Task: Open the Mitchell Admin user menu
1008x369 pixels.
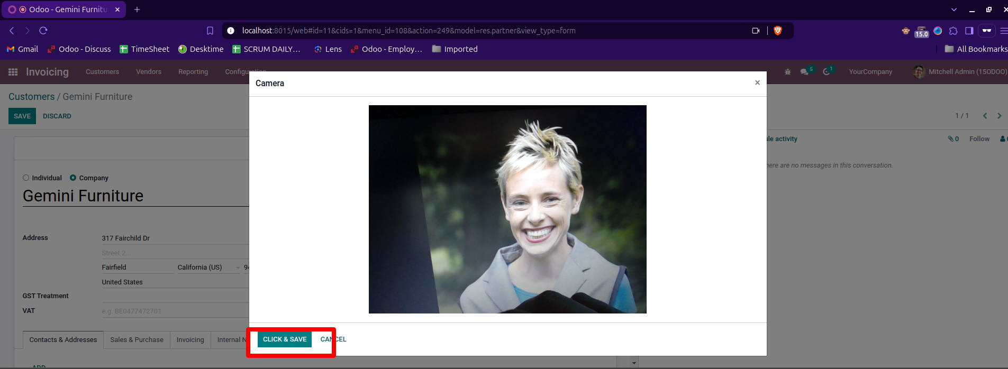Action: [x=960, y=72]
